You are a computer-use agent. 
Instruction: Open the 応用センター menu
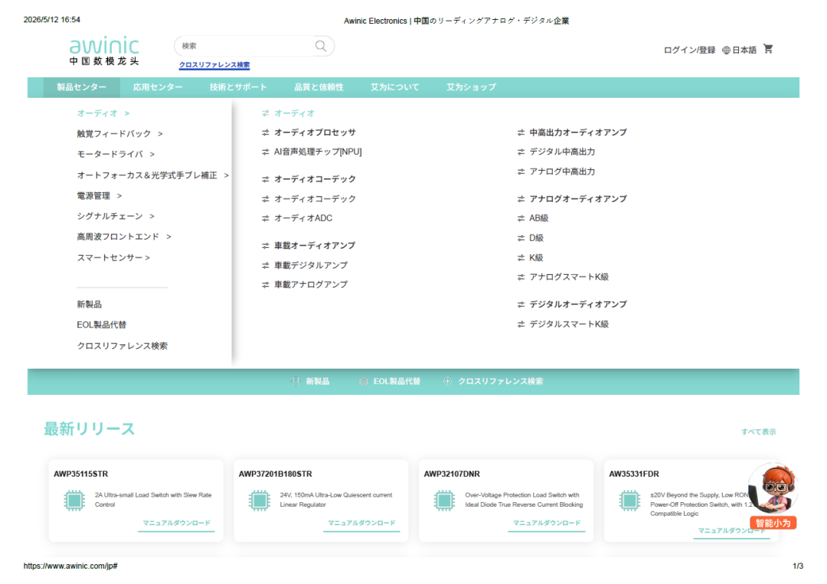tap(158, 87)
